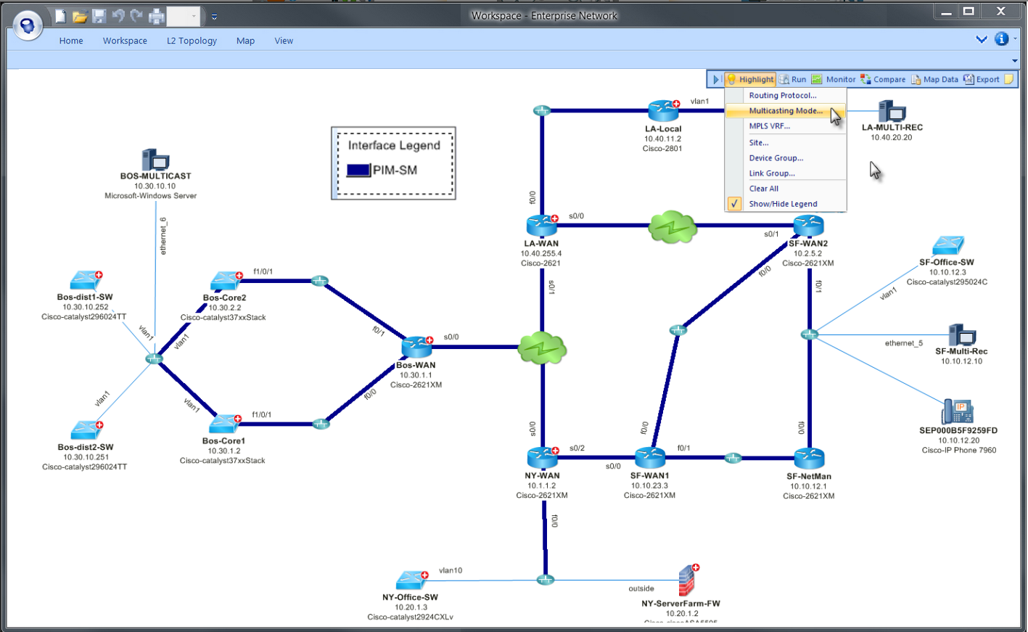The image size is (1028, 632).
Task: Select the Bos-dist1-SW switch icon
Action: [x=86, y=280]
